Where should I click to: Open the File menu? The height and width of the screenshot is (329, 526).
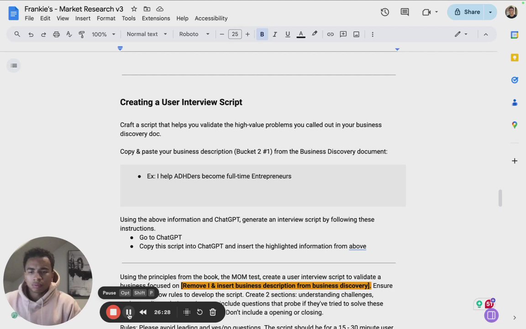pos(29,18)
